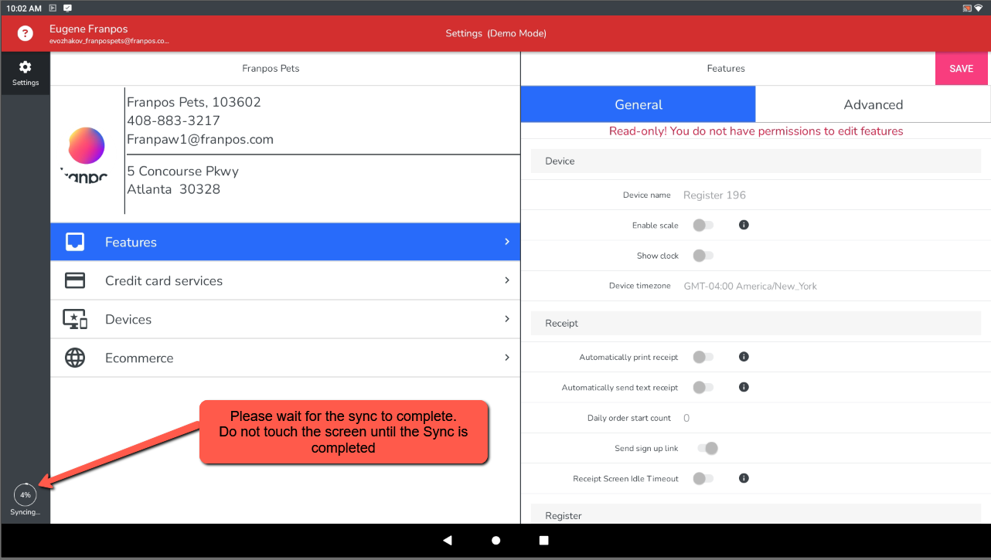
Task: Switch to the Advanced tab
Action: click(x=873, y=104)
